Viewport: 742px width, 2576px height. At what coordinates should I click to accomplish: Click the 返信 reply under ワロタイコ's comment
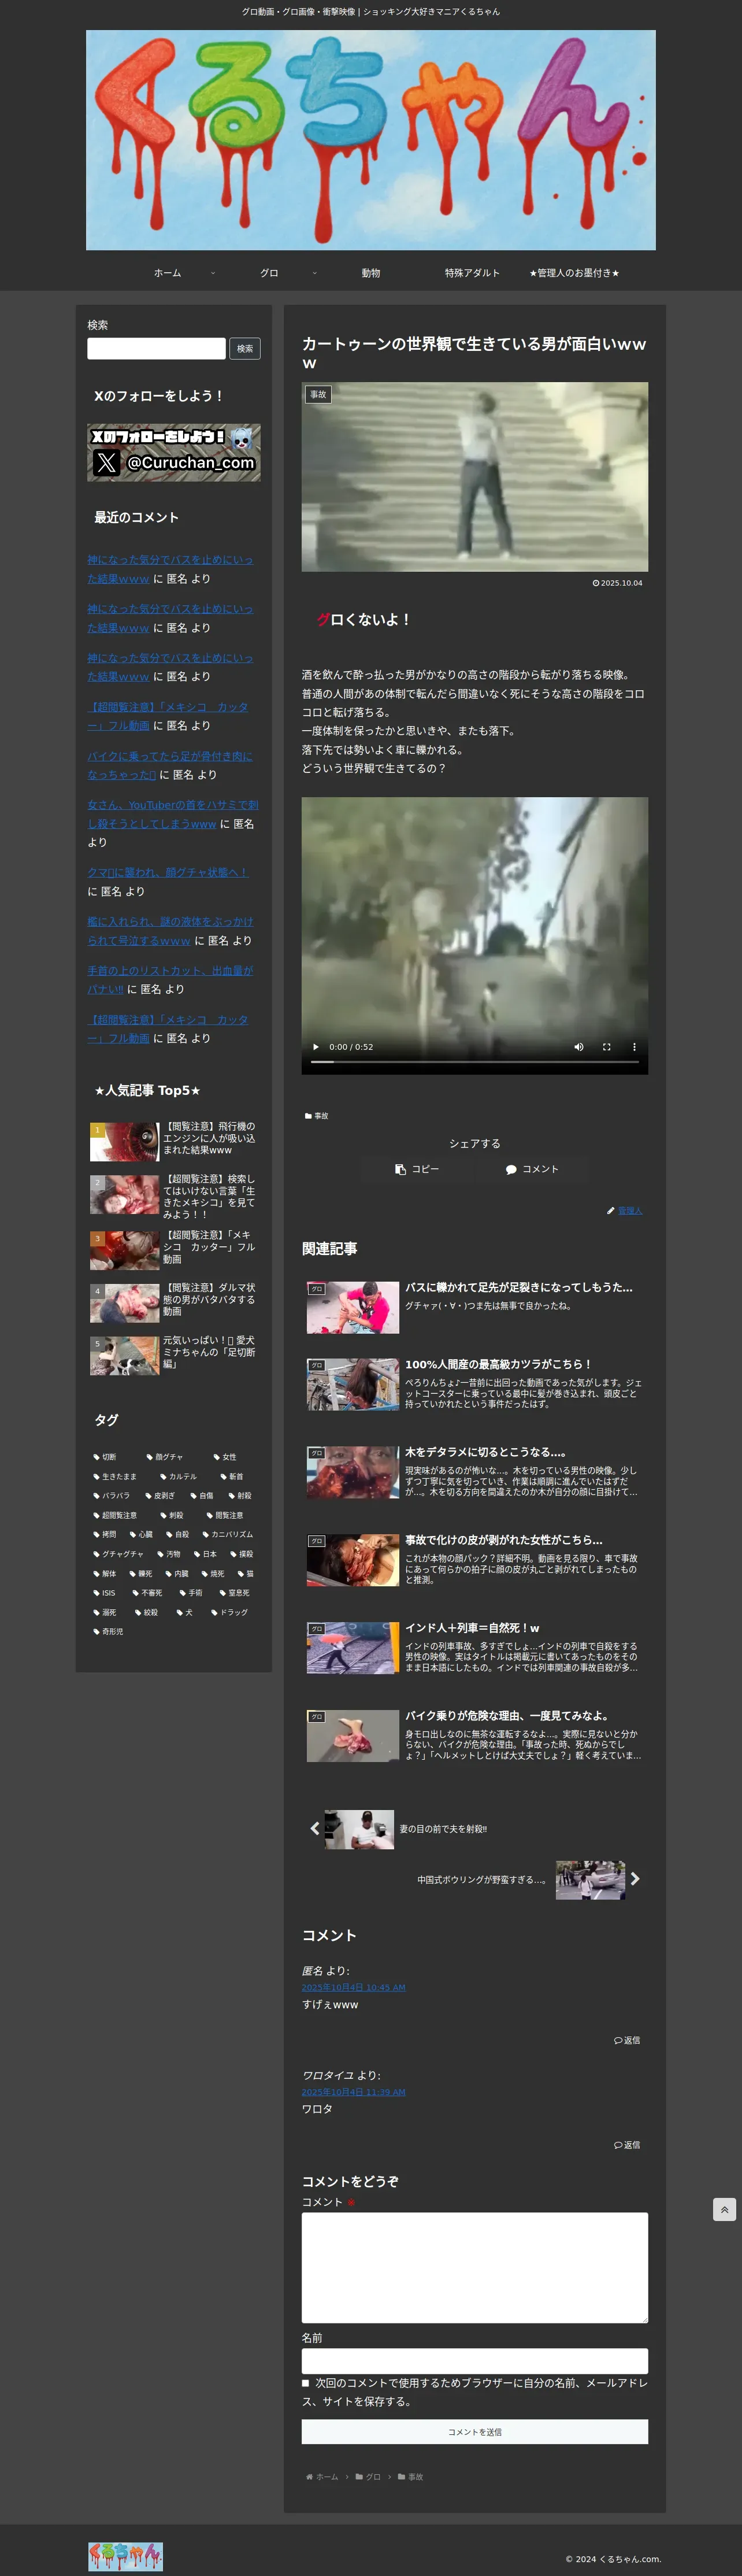627,2145
